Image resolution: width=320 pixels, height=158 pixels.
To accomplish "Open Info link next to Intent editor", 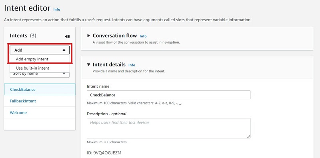I will (57, 9).
